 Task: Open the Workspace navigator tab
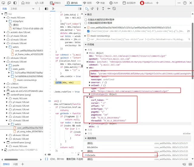click(x=14, y=9)
